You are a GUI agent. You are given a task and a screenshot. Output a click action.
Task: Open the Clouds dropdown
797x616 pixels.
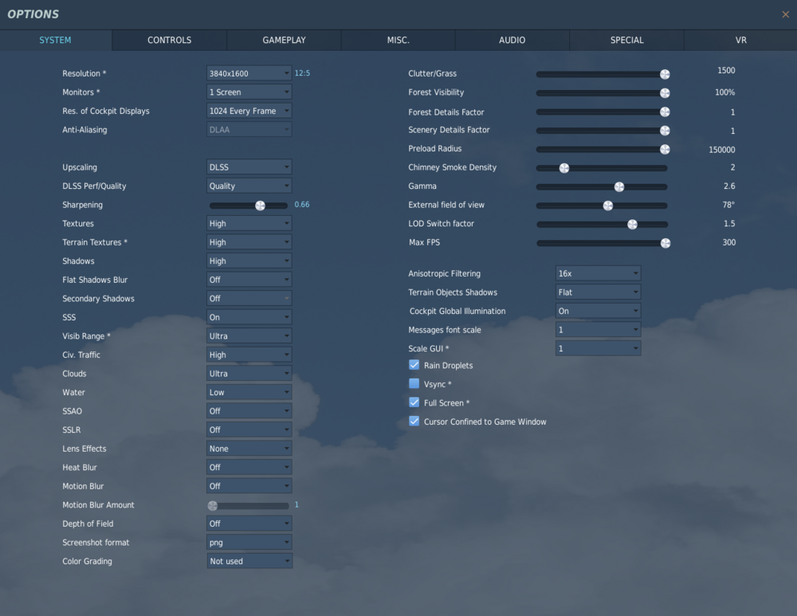coord(249,374)
